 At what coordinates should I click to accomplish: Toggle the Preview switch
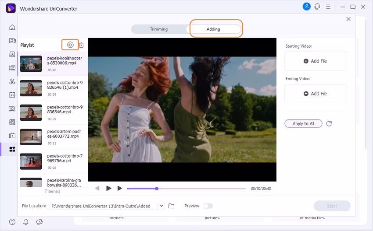click(208, 206)
